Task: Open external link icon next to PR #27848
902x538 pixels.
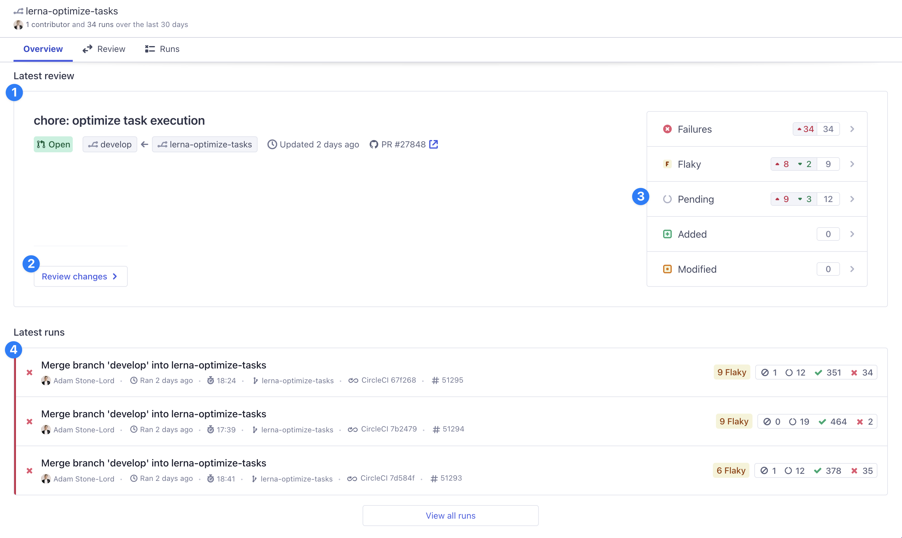Action: click(434, 144)
